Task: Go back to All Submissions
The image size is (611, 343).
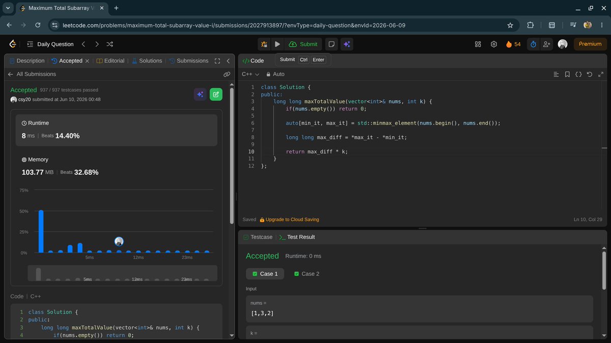Action: [32, 74]
